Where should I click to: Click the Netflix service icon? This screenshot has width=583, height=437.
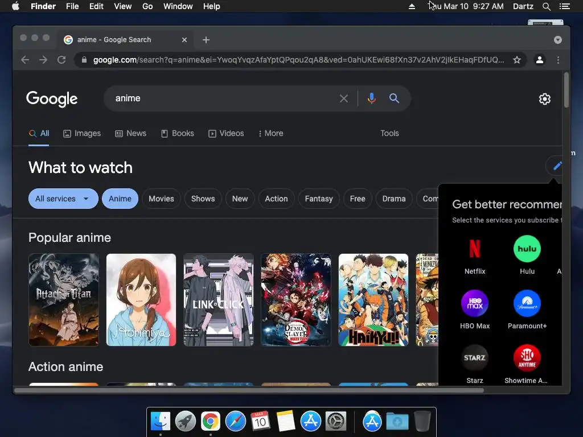[474, 249]
